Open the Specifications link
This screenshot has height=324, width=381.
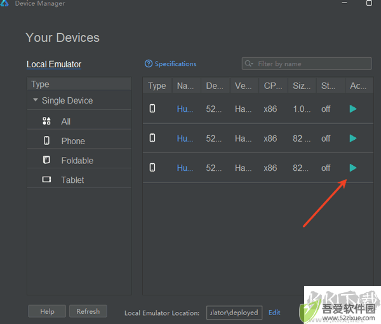point(175,64)
